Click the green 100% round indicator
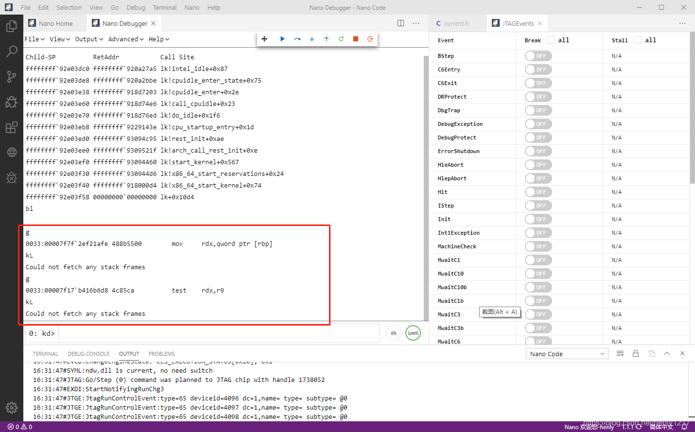The image size is (695, 432). pyautogui.click(x=413, y=333)
